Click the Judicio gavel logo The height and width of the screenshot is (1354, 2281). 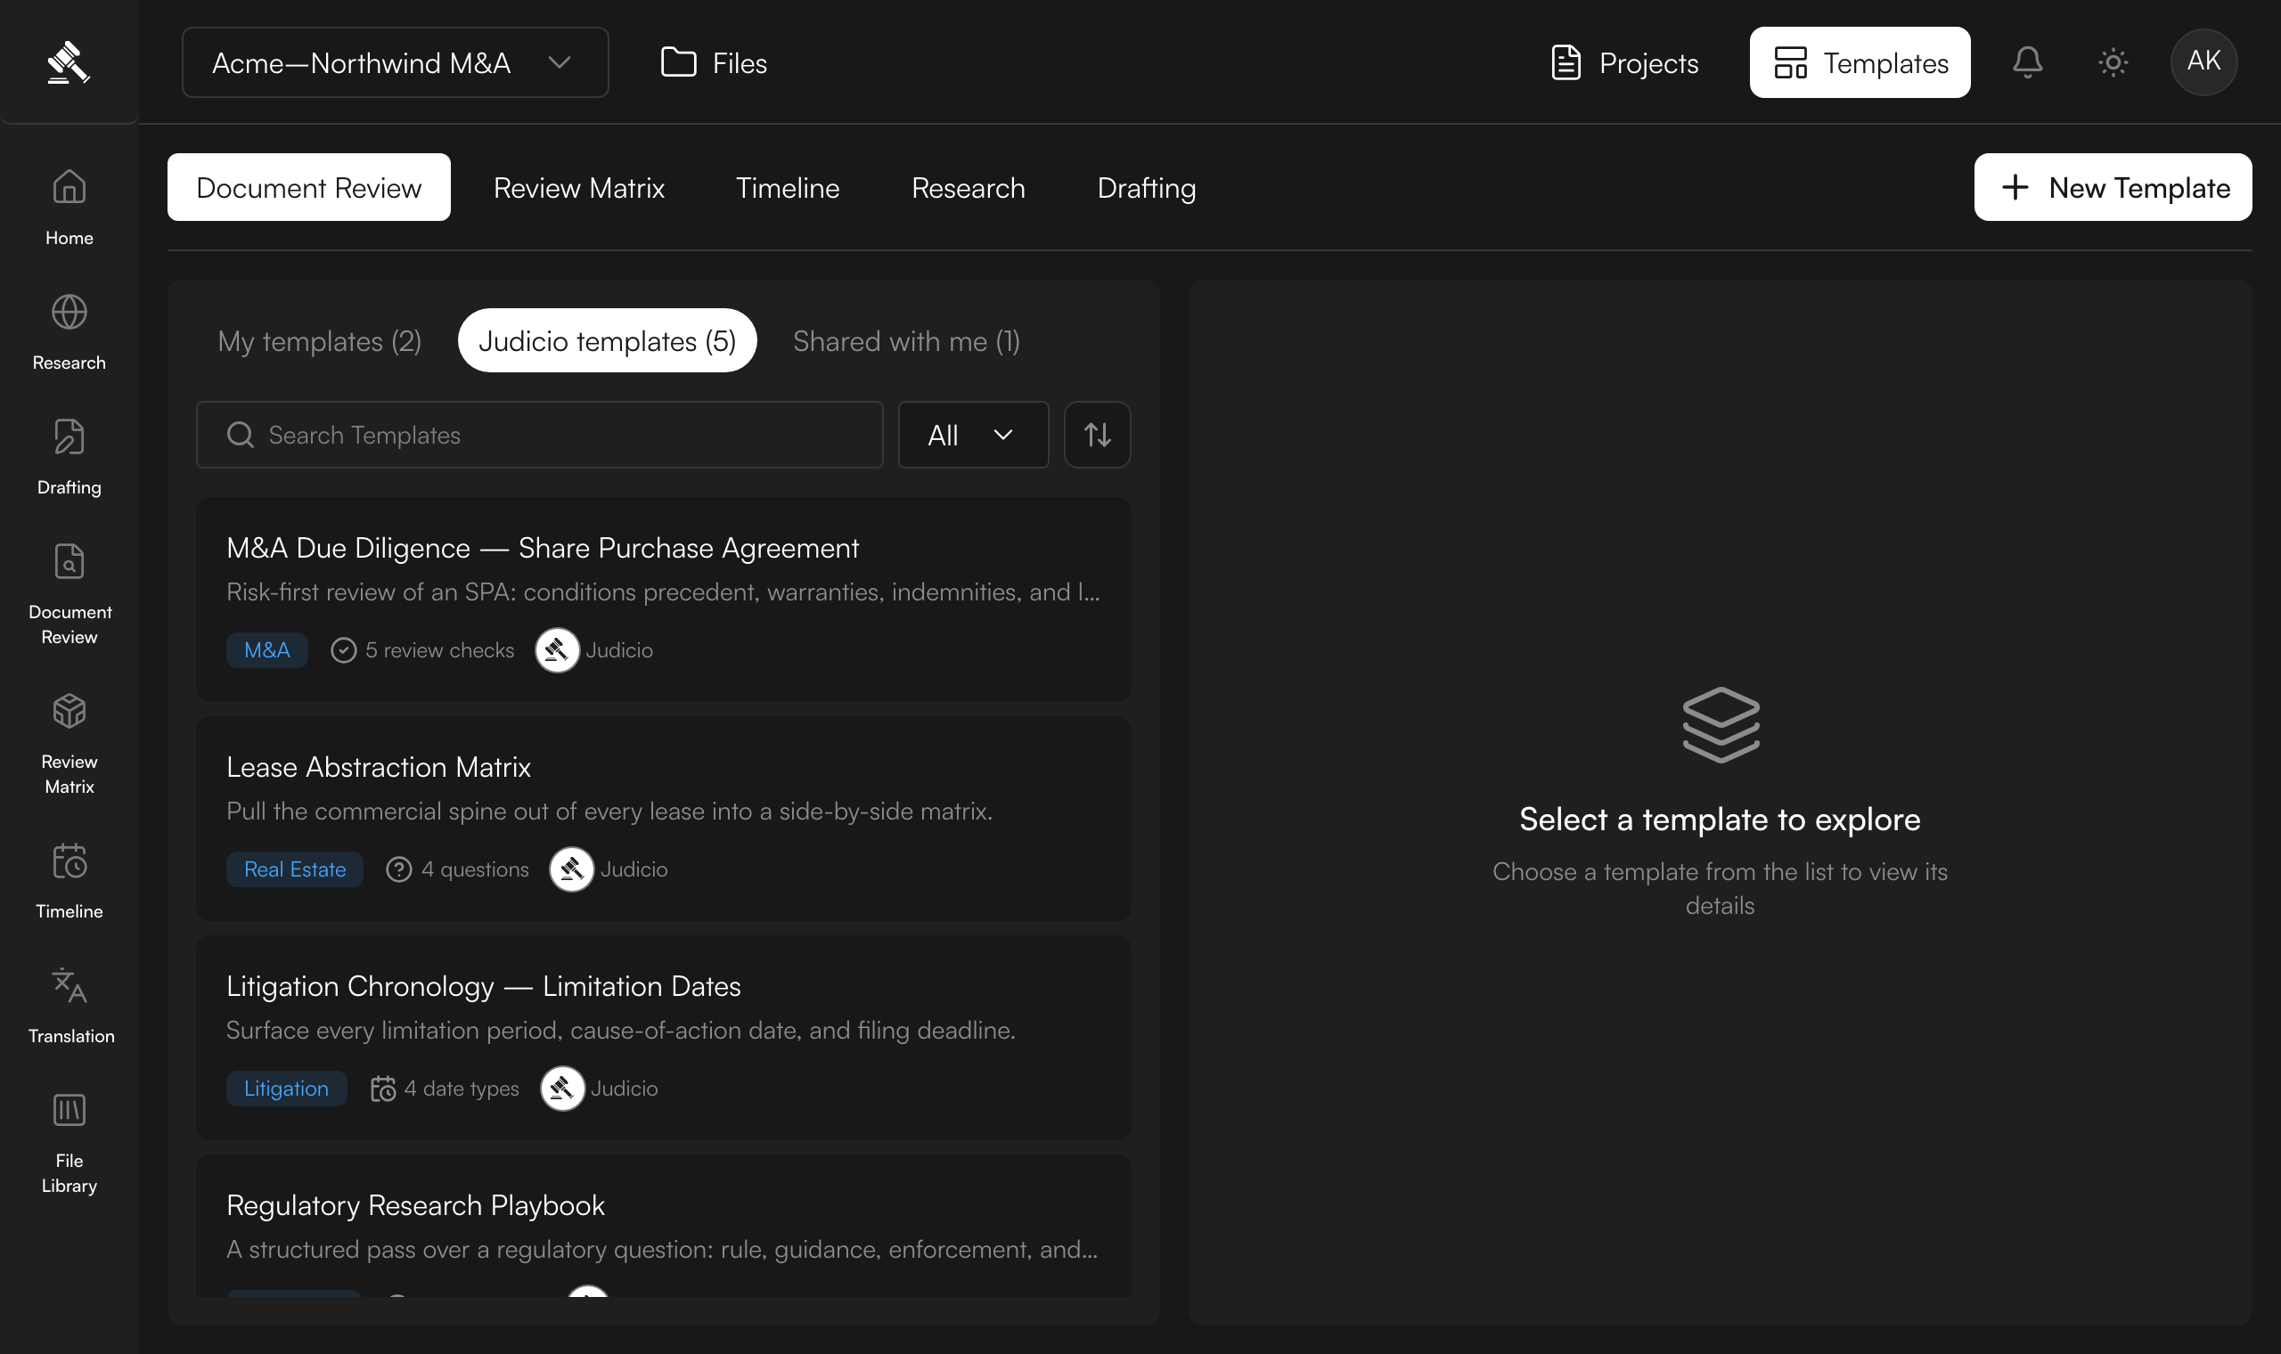coord(69,62)
